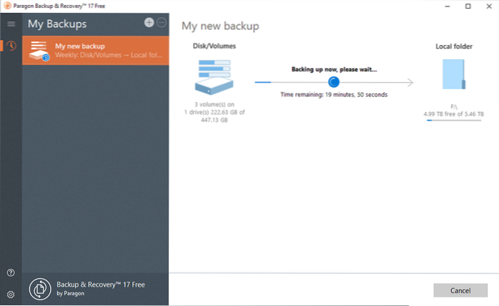Click the 'My new backup' heading title
Image resolution: width=499 pixels, height=306 pixels.
[x=220, y=26]
